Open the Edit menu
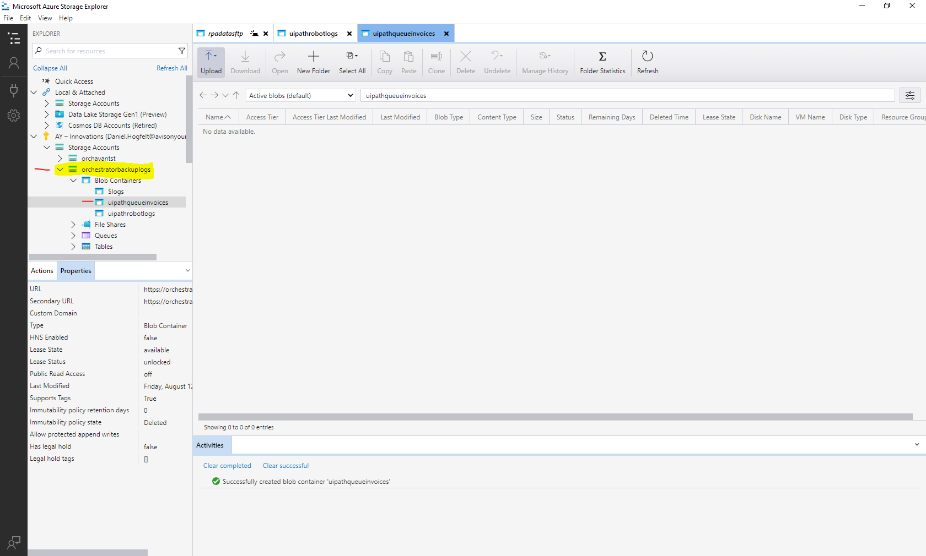The image size is (926, 556). coord(25,18)
